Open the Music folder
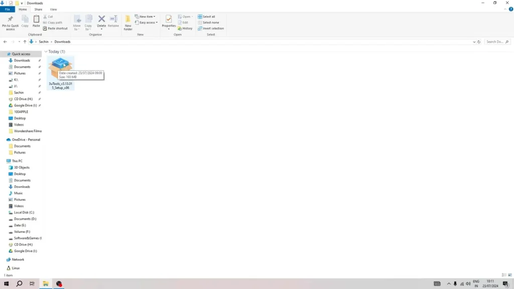Image resolution: width=514 pixels, height=289 pixels. point(19,193)
